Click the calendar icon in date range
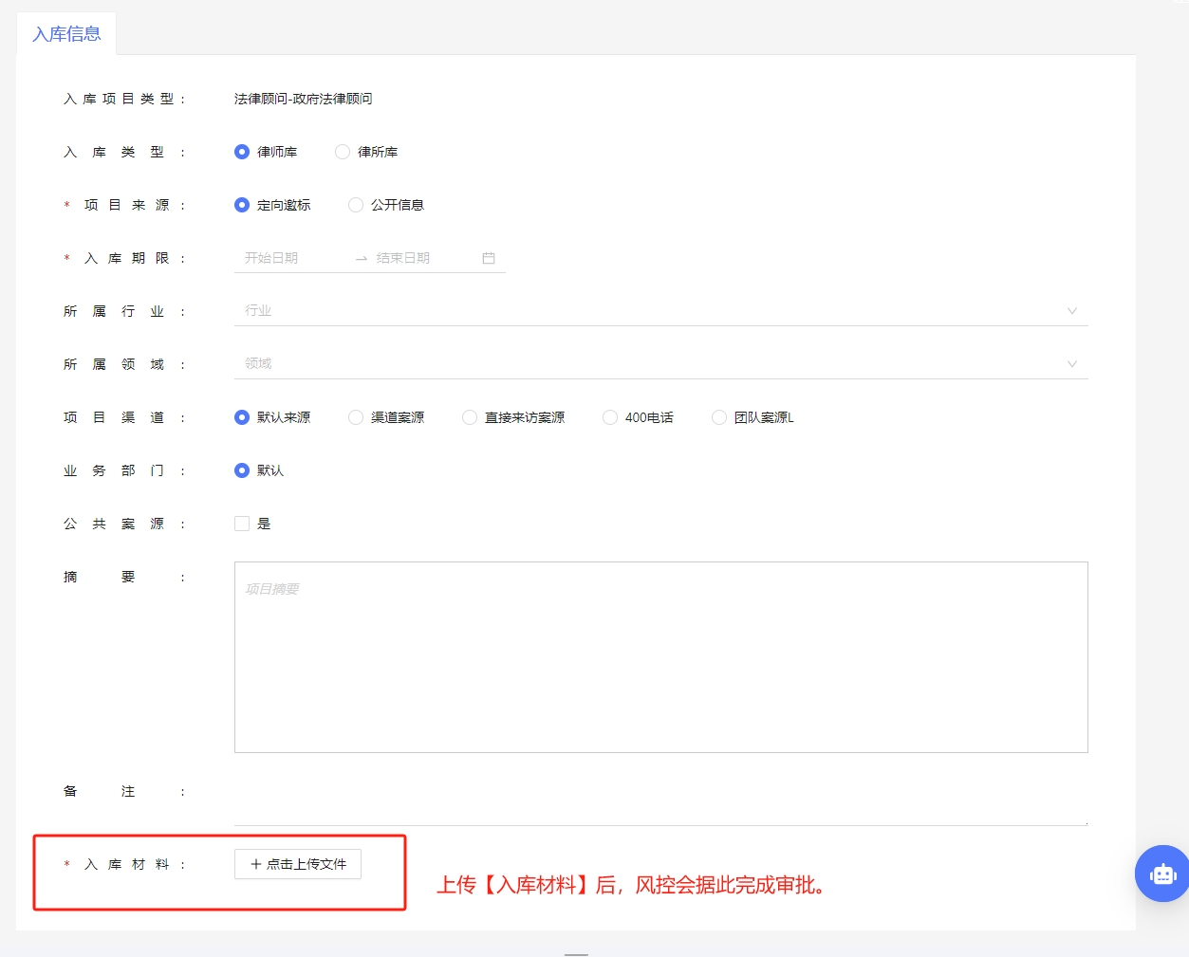This screenshot has width=1189, height=957. tap(489, 258)
